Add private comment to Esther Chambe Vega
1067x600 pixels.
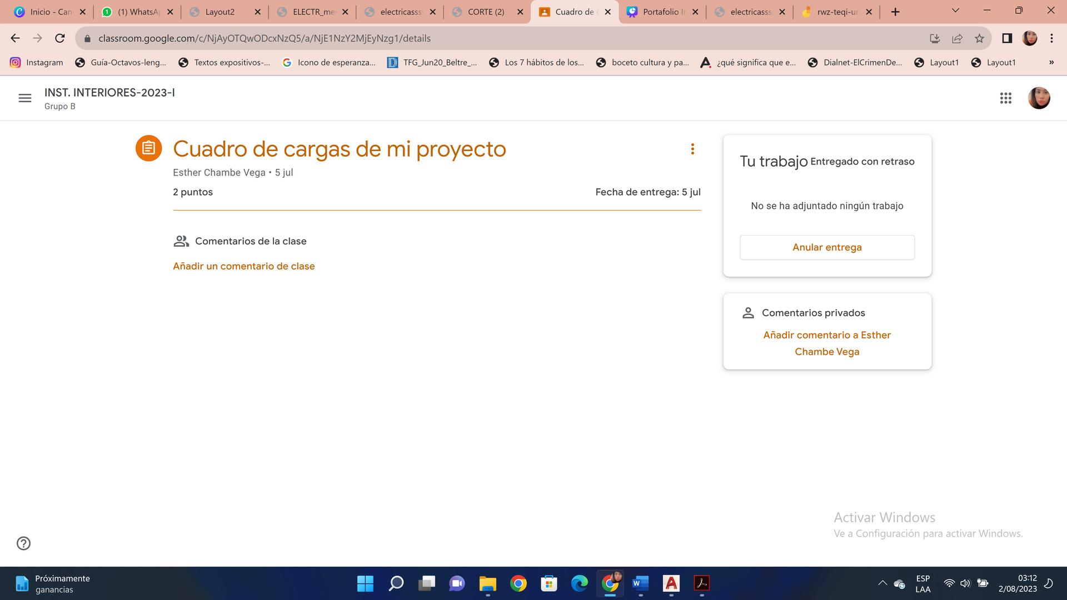tap(827, 343)
